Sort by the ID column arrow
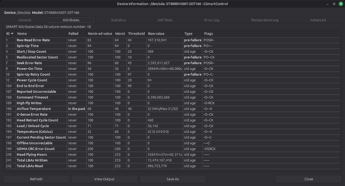 [x=12, y=33]
